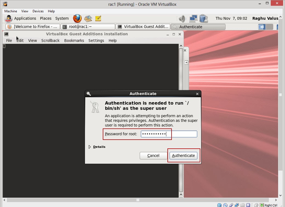The width and height of the screenshot is (285, 207).
Task: Open the Bookmarks menu in the terminal window
Action: point(74,41)
